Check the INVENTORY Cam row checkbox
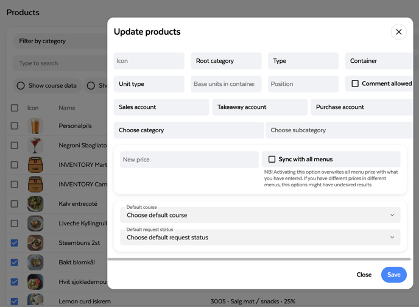The image size is (419, 307). click(15, 184)
